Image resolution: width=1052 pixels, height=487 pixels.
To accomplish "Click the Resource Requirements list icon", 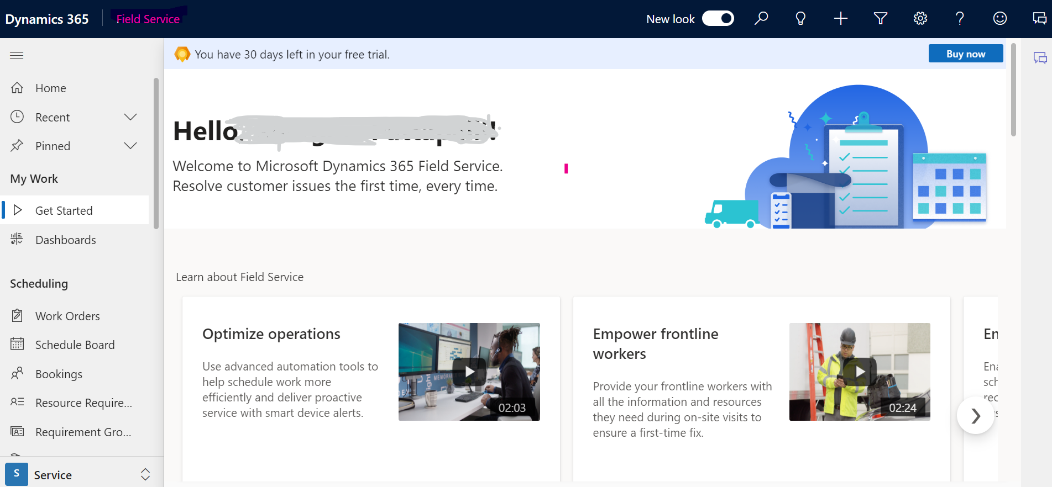I will pyautogui.click(x=17, y=403).
